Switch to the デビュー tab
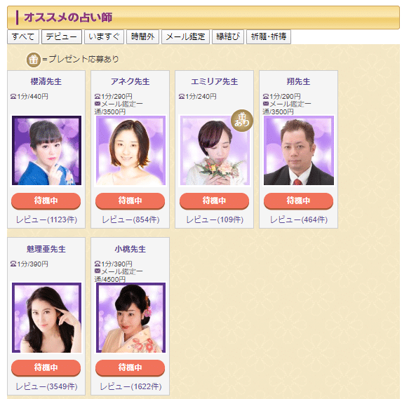The image size is (402, 399). pyautogui.click(x=62, y=36)
